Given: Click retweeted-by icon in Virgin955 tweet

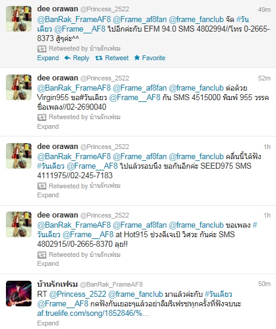Looking at the screenshot, I should [42, 117].
